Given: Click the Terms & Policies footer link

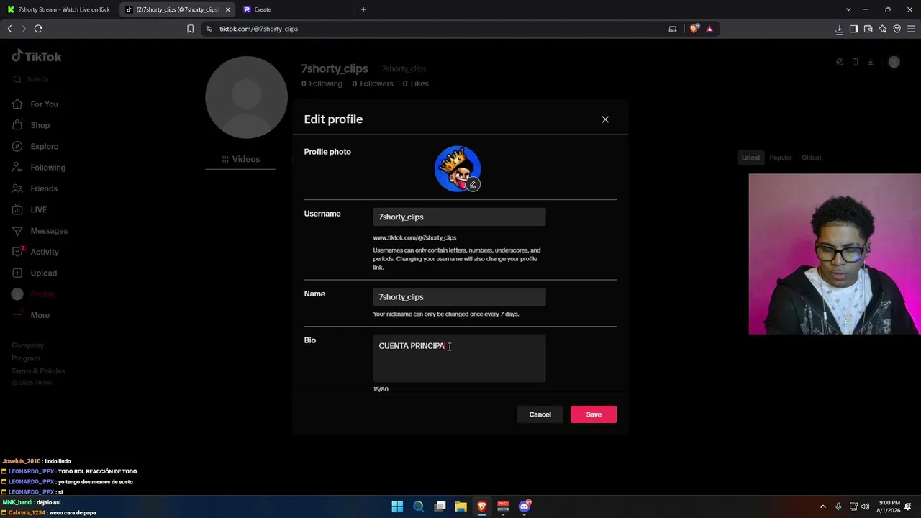Looking at the screenshot, I should point(38,371).
